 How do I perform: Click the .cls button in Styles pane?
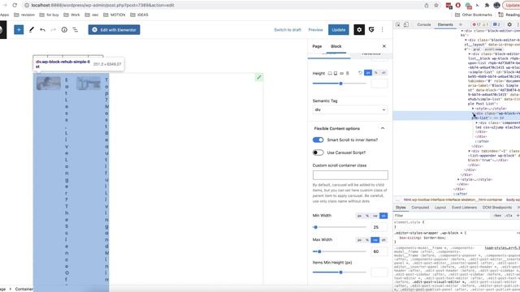[x=509, y=216]
